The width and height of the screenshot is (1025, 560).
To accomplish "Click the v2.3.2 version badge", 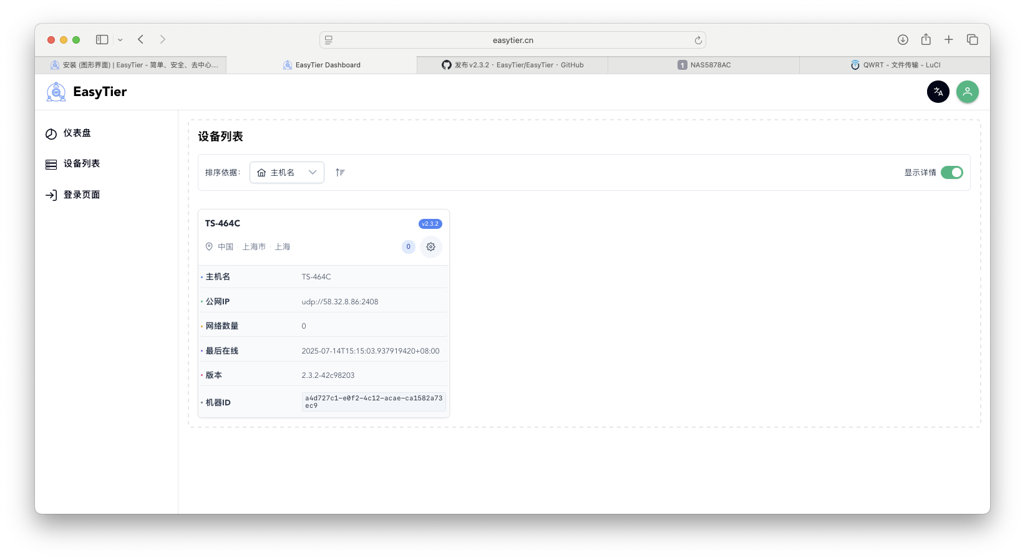I will [x=430, y=224].
